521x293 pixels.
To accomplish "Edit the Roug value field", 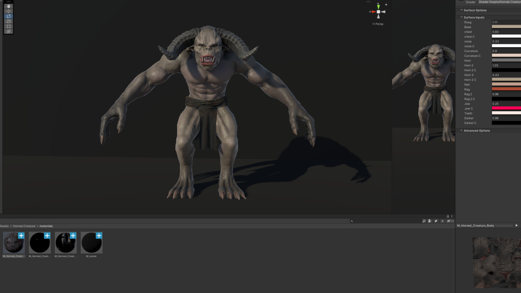I will [506, 22].
